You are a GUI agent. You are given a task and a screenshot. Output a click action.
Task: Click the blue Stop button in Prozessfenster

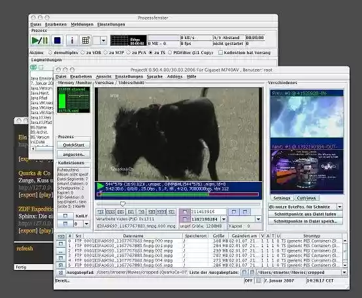pos(58,40)
